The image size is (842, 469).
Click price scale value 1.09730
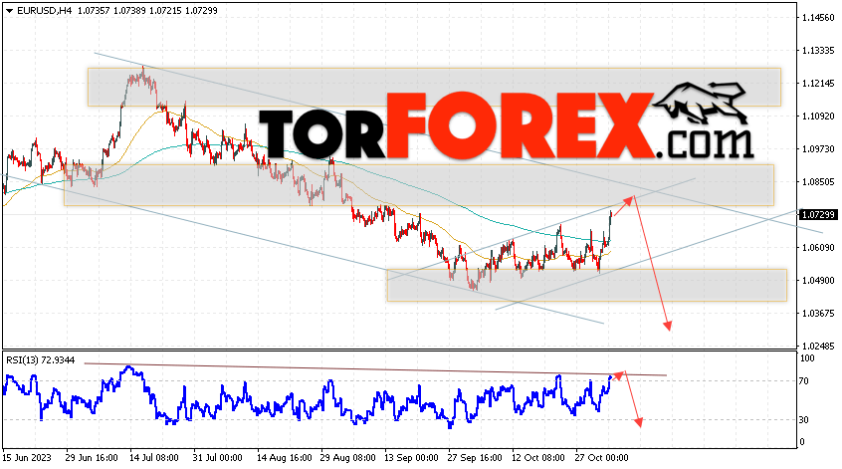point(818,148)
